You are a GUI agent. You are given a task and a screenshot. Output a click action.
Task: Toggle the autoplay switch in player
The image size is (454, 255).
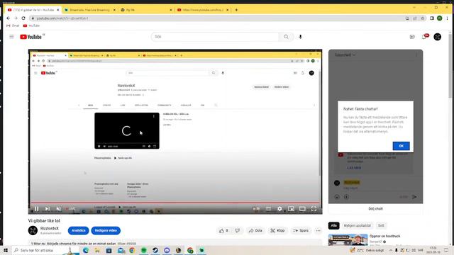point(256,208)
